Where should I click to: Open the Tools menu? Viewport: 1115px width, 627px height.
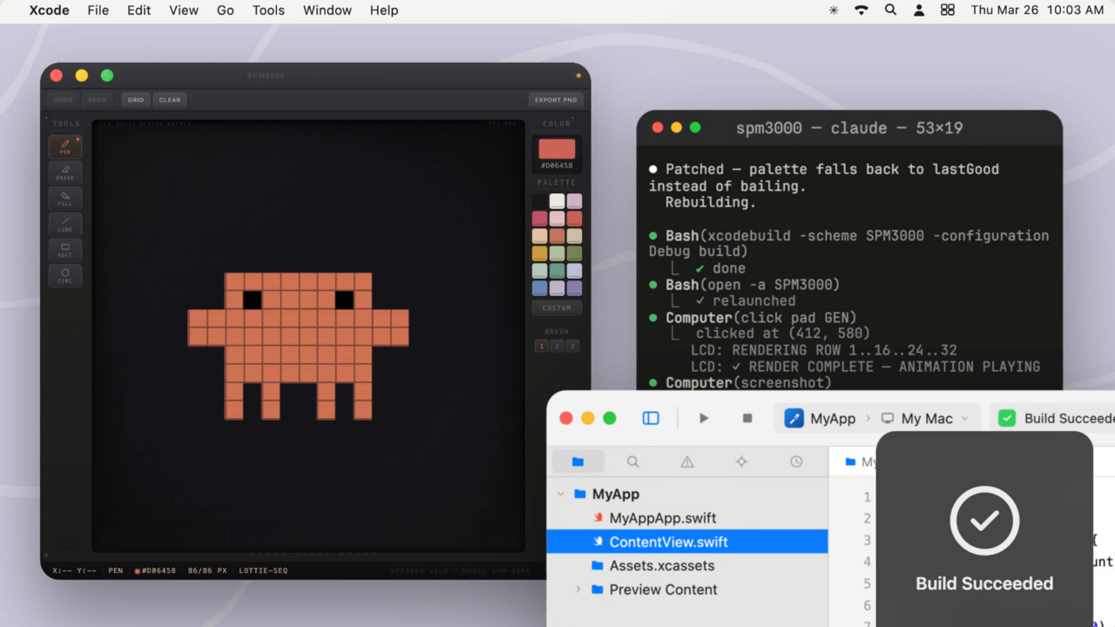pyautogui.click(x=268, y=10)
